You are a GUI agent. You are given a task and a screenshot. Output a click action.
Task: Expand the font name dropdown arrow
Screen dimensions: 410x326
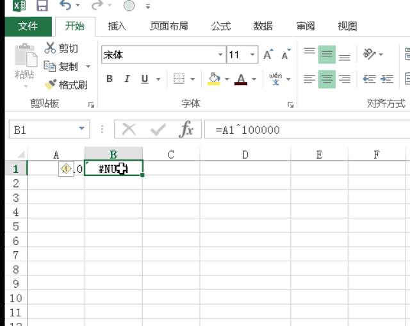220,54
